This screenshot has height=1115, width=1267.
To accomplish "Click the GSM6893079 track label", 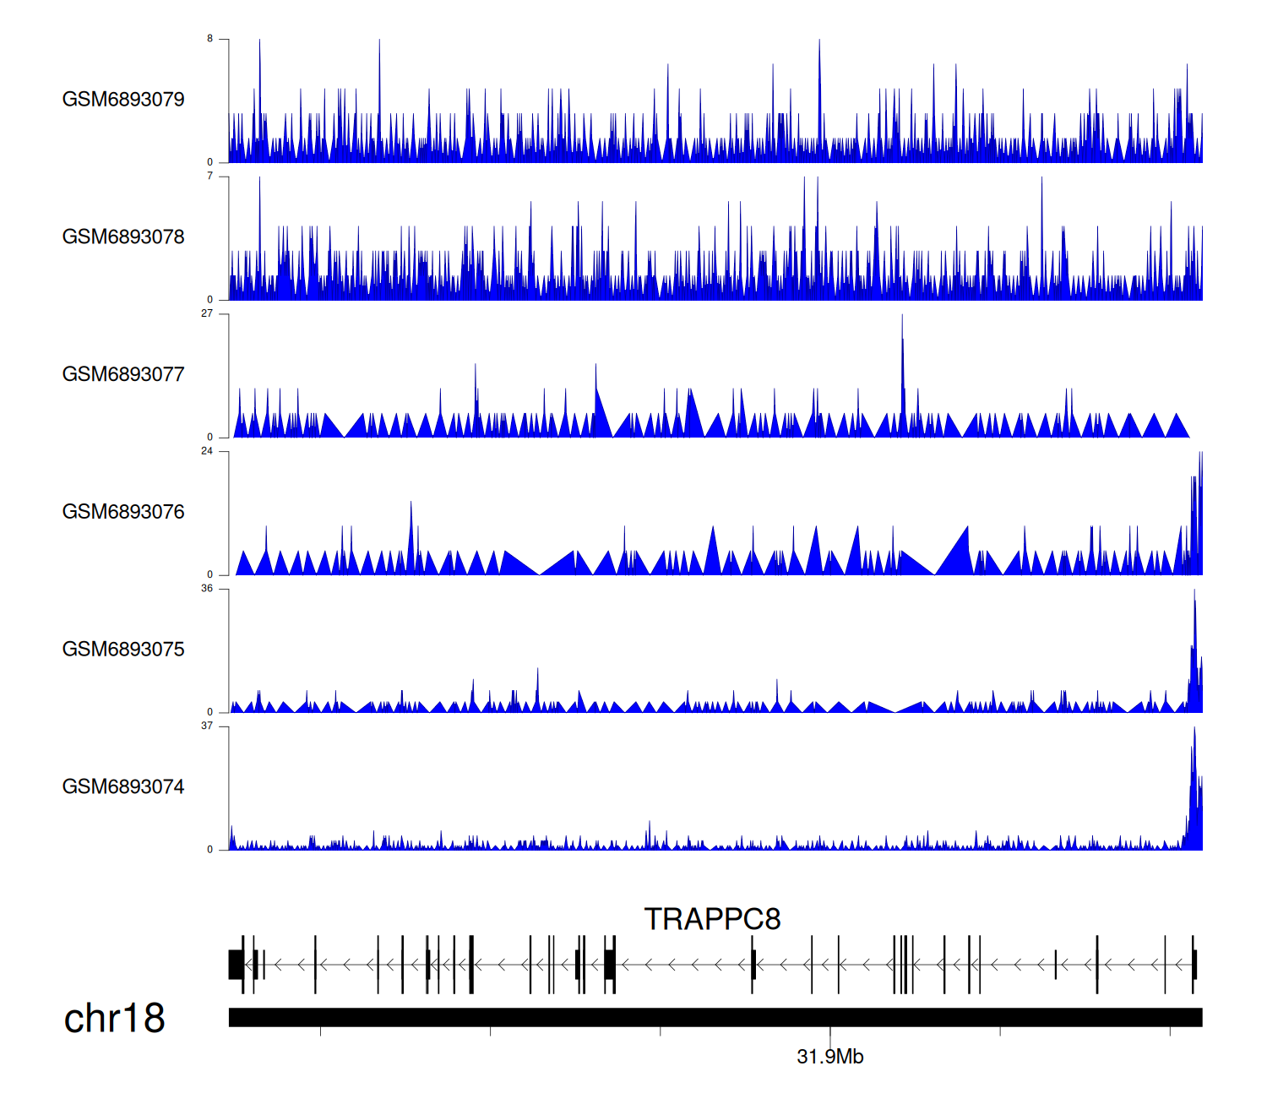I will pyautogui.click(x=123, y=100).
